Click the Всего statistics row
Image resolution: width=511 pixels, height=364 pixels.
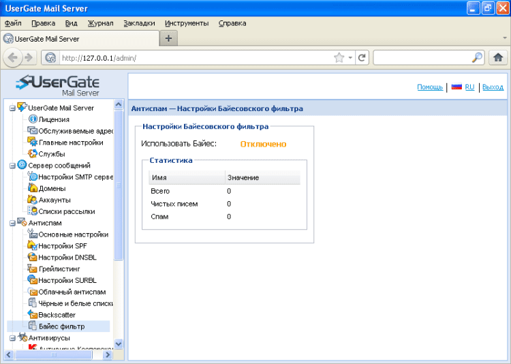[224, 191]
